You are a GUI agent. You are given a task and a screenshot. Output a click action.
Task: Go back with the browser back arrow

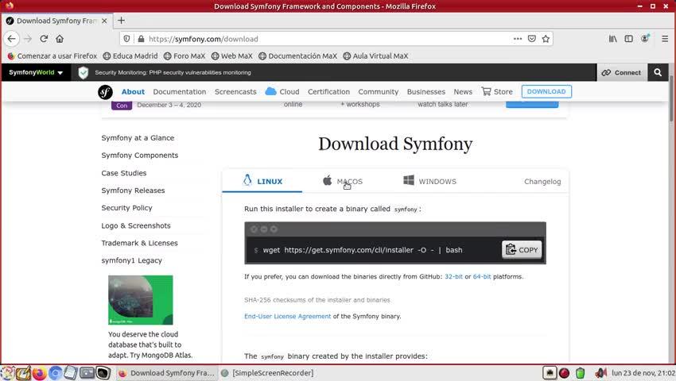[x=12, y=39]
